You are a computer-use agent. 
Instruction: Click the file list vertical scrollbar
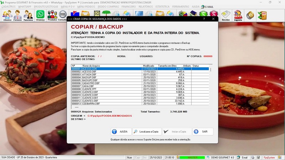pyautogui.click(x=211, y=86)
